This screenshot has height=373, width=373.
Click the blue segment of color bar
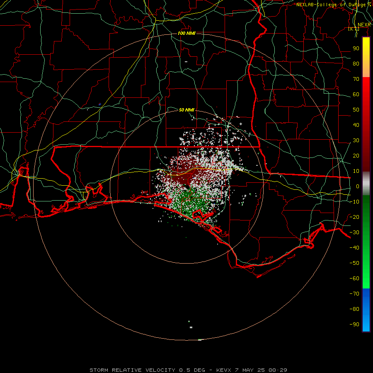tap(366, 309)
